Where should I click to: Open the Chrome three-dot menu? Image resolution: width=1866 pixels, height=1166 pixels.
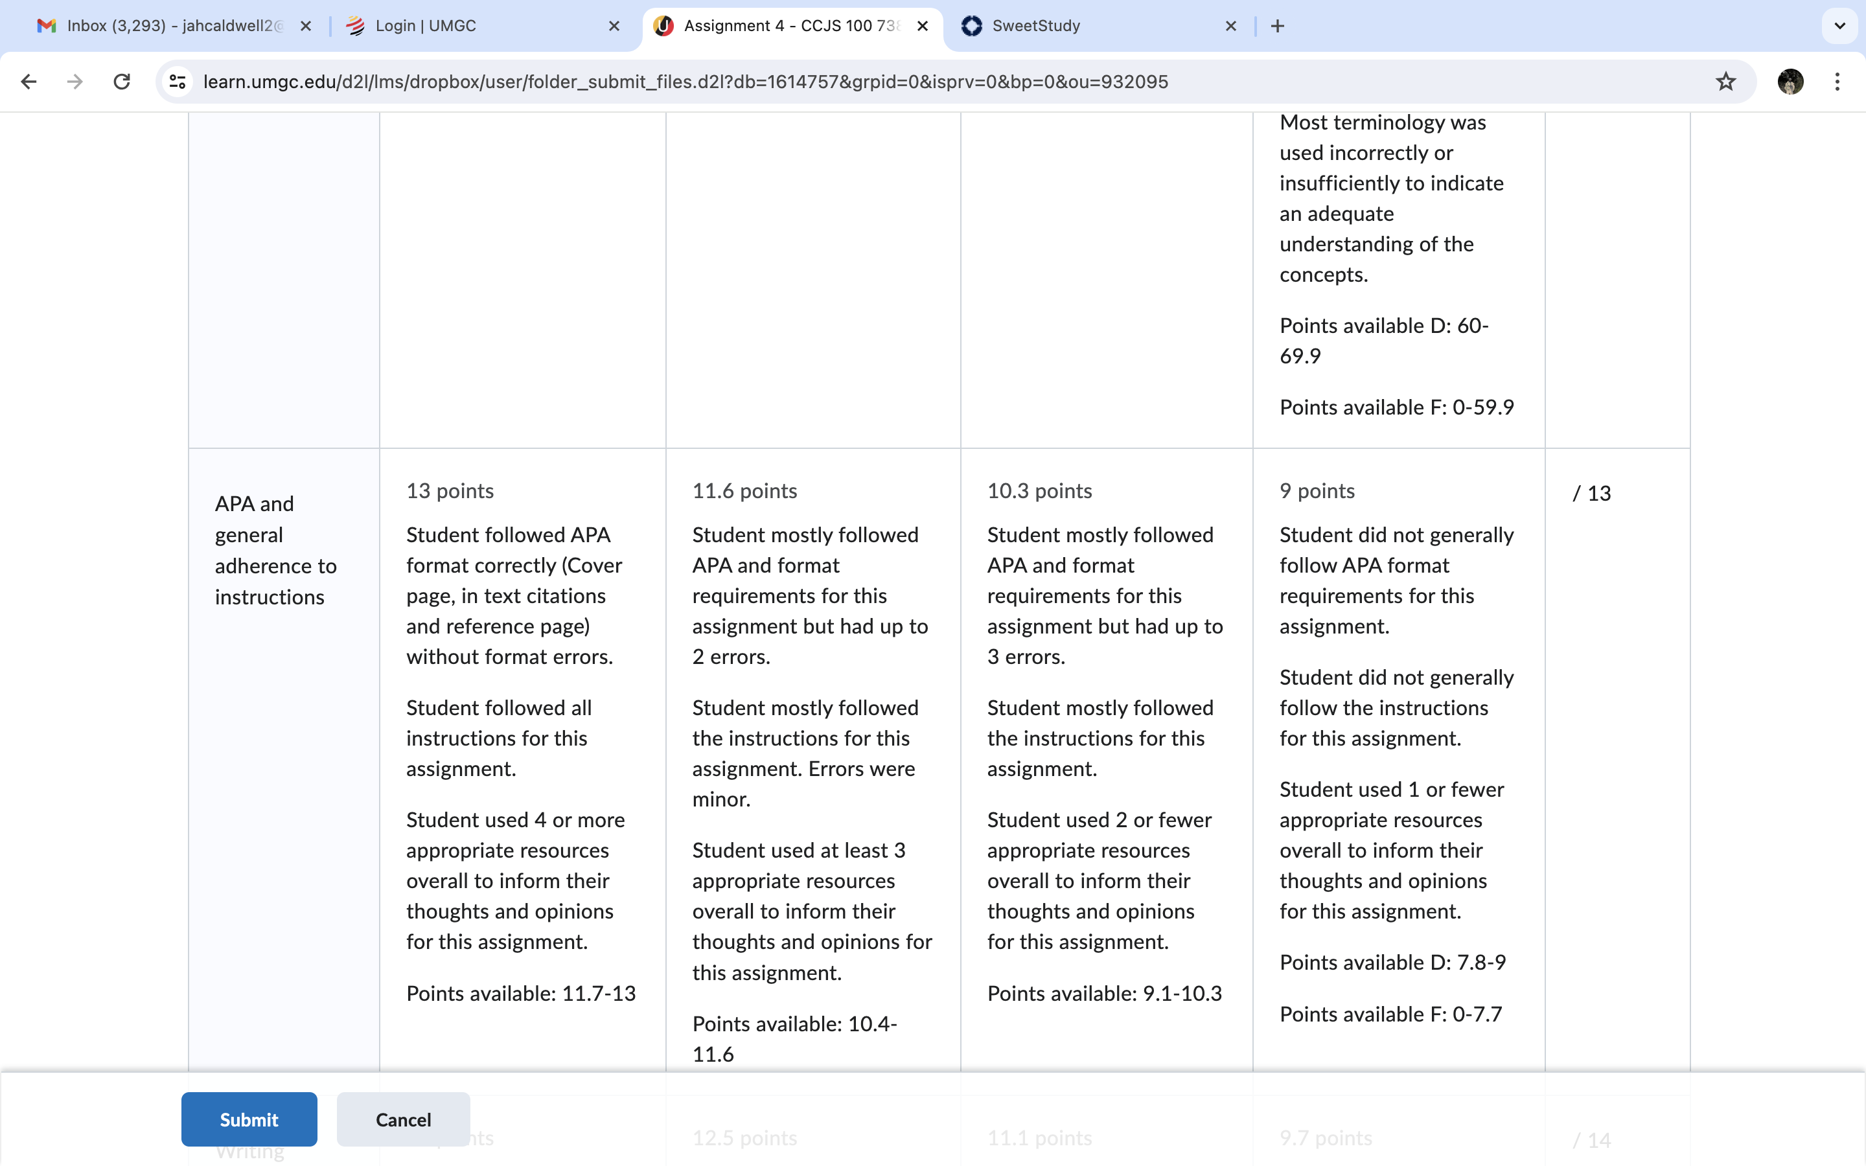(1837, 82)
